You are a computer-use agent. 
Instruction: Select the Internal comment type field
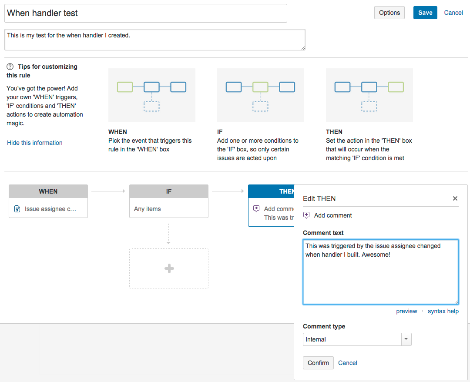pos(352,339)
